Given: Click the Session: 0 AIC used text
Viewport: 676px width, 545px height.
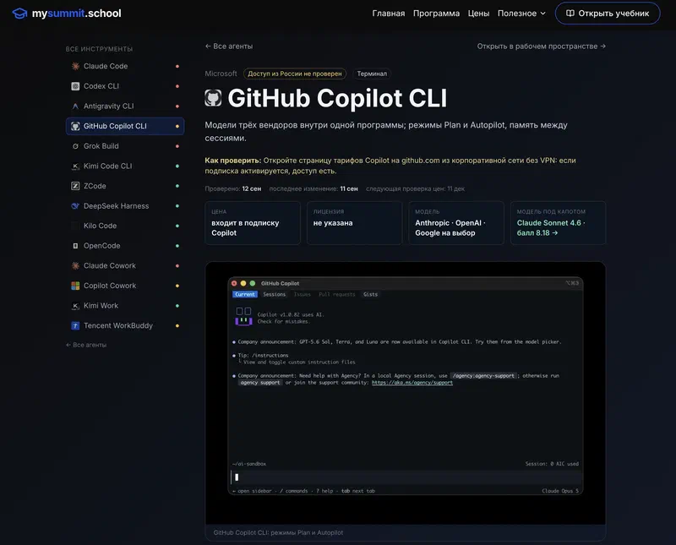Looking at the screenshot, I should pyautogui.click(x=552, y=464).
